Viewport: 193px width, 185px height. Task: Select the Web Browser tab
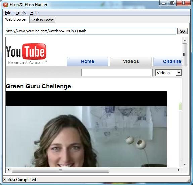[x=16, y=19]
